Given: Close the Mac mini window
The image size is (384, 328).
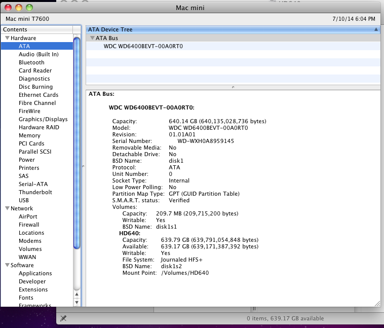Looking at the screenshot, I should (8, 8).
